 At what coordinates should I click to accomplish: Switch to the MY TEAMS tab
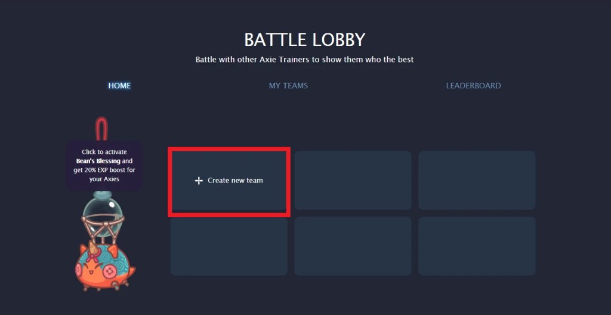tap(288, 86)
